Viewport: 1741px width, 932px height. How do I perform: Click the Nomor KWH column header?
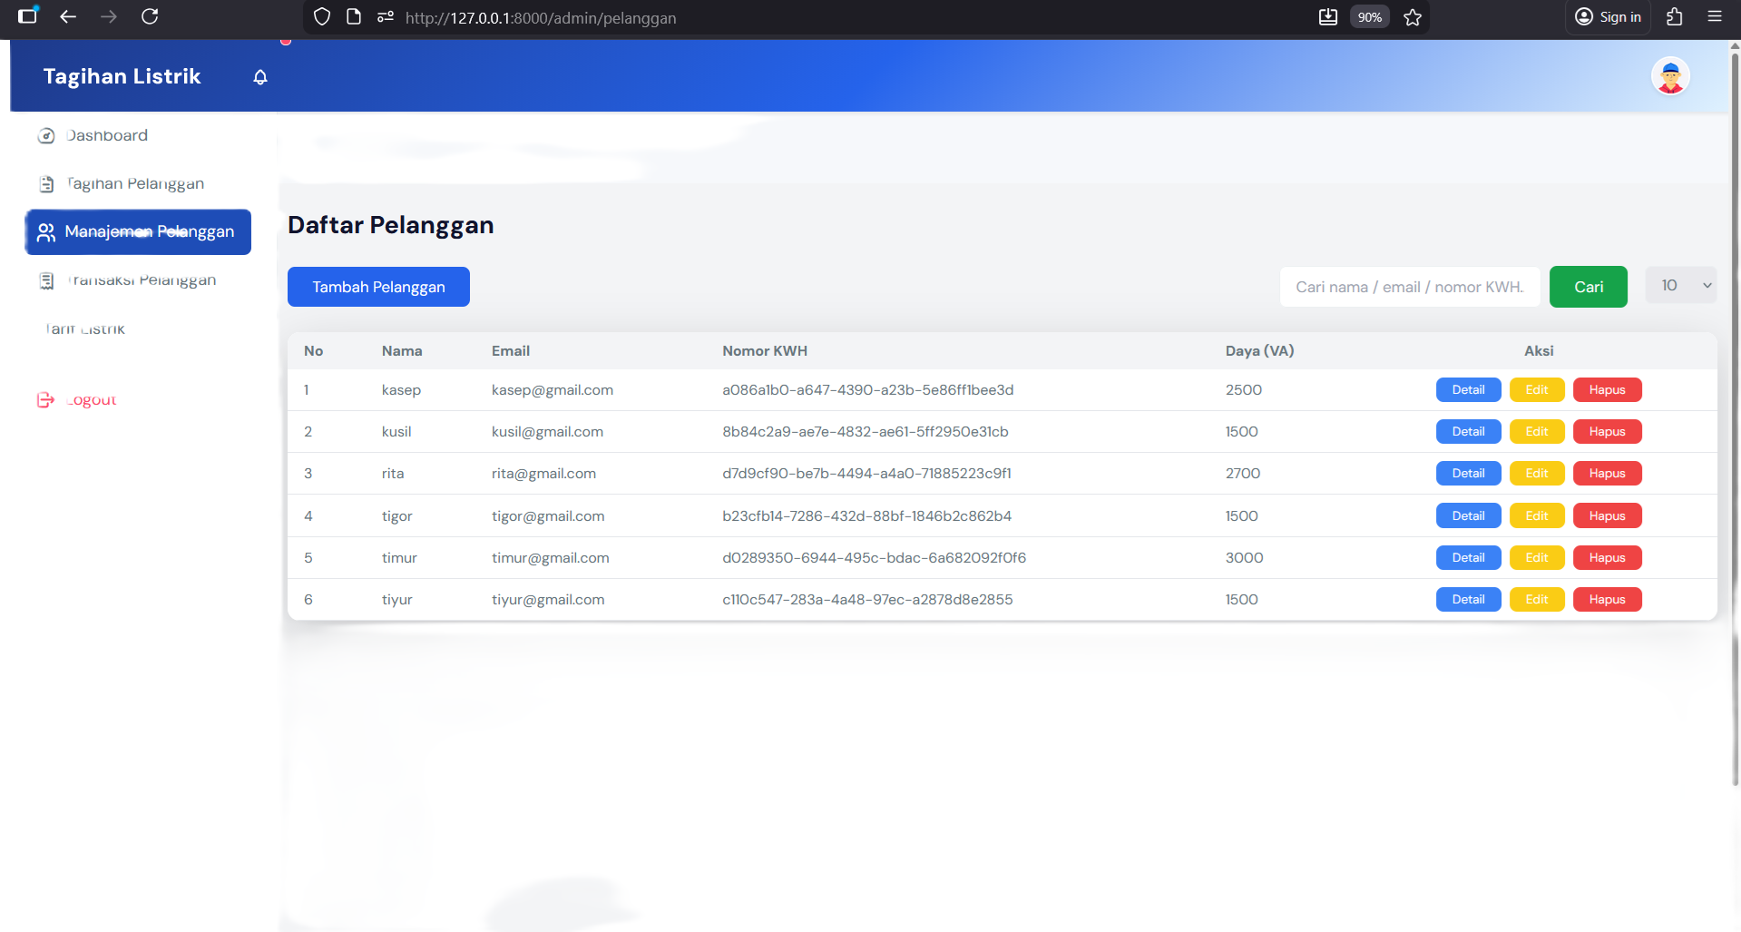(765, 351)
